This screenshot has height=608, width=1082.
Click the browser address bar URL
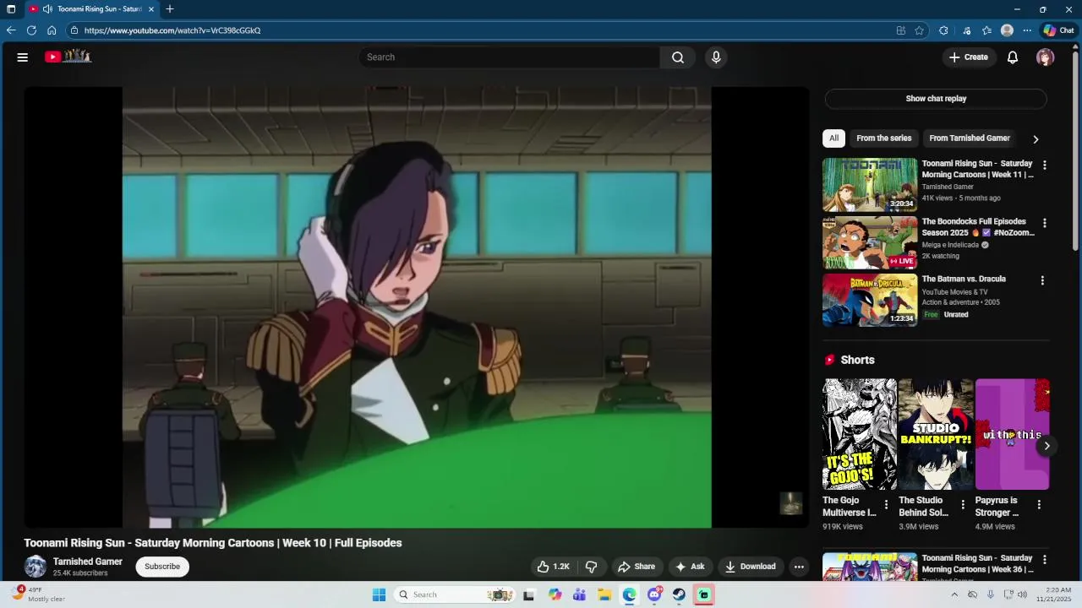pyautogui.click(x=172, y=30)
